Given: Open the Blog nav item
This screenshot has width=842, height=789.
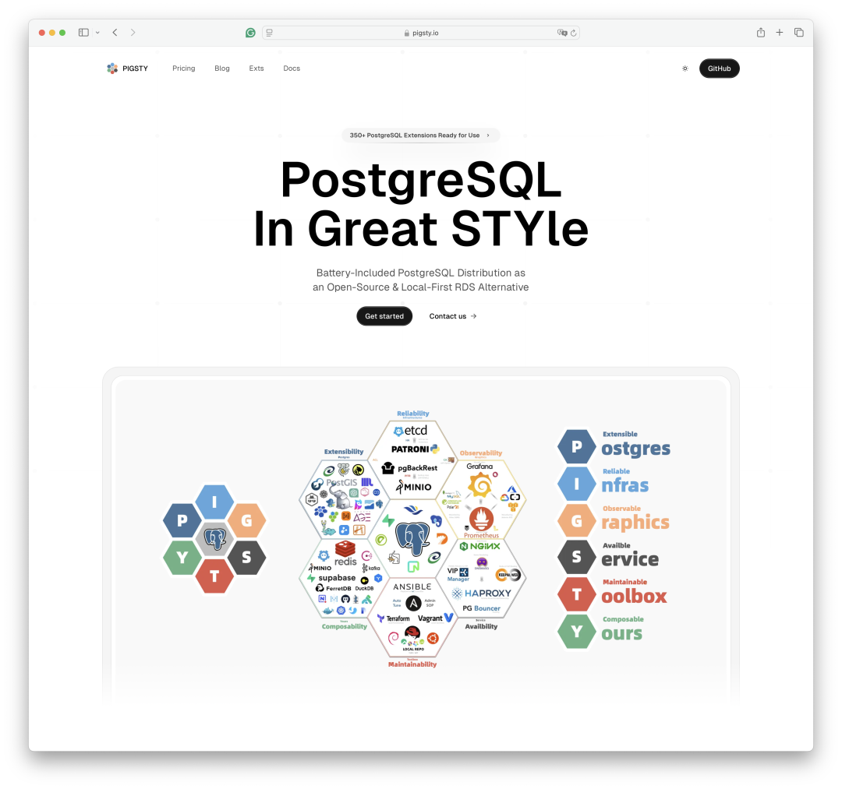Looking at the screenshot, I should click(x=221, y=68).
